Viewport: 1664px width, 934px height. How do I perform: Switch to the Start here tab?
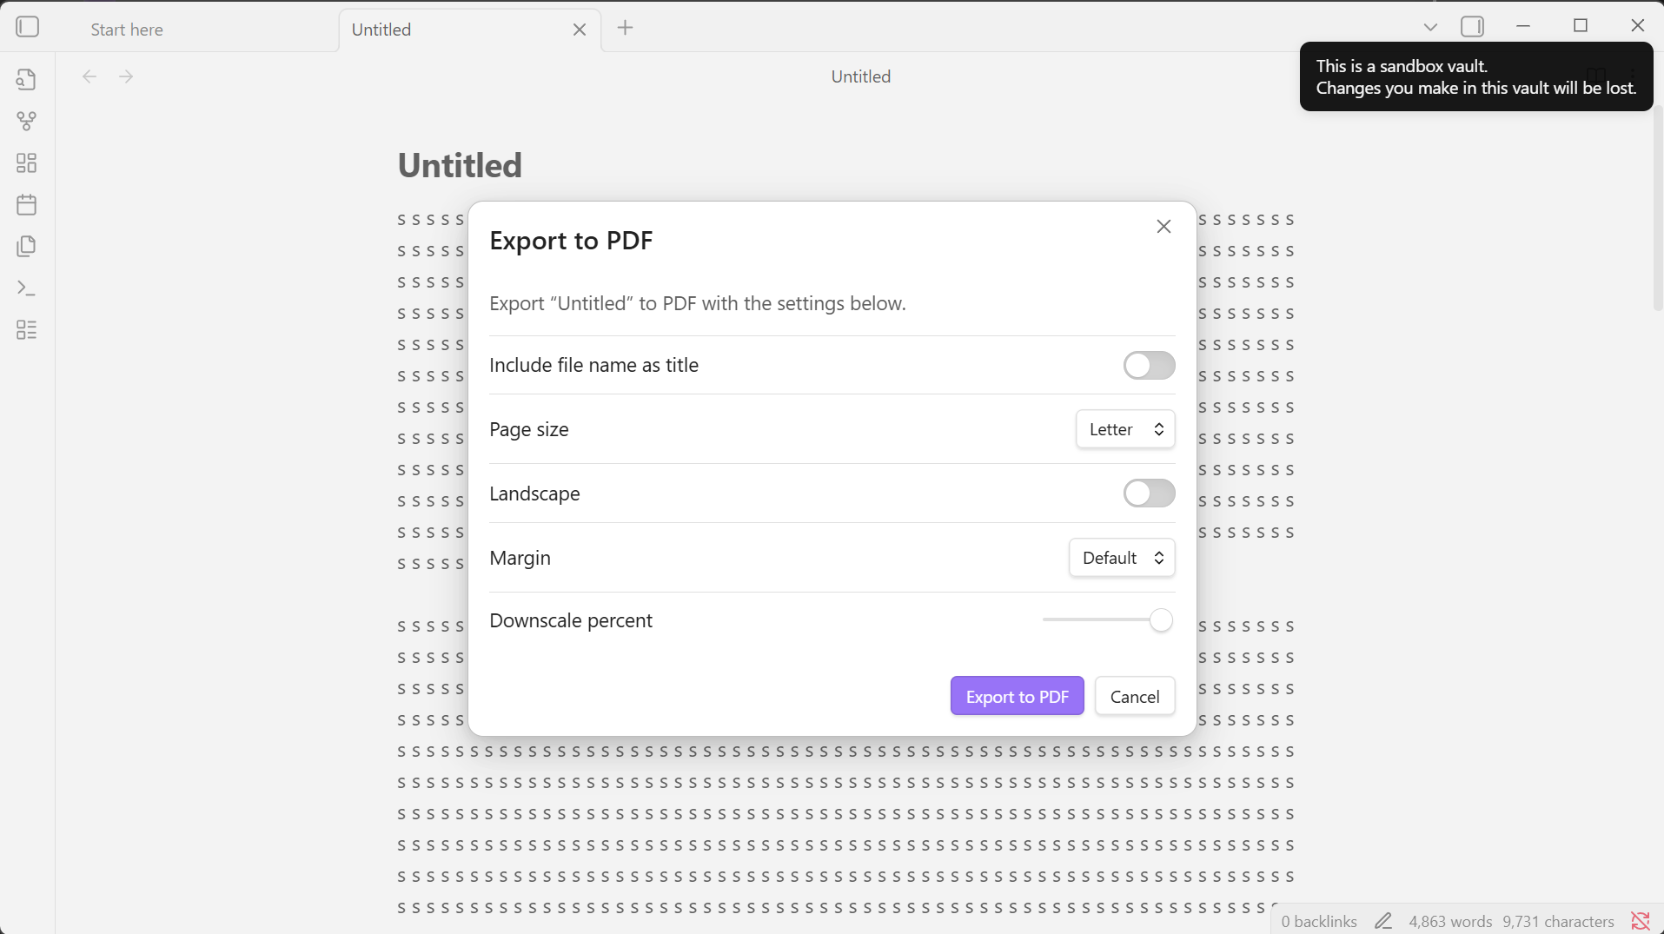coord(127,30)
